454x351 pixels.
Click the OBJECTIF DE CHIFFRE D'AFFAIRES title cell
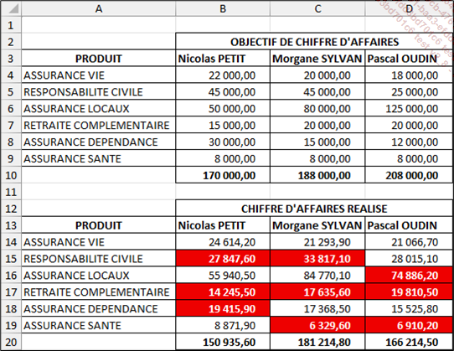pos(314,42)
